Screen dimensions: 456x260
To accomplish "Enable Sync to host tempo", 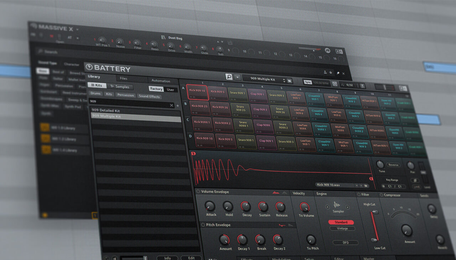I will (x=309, y=82).
